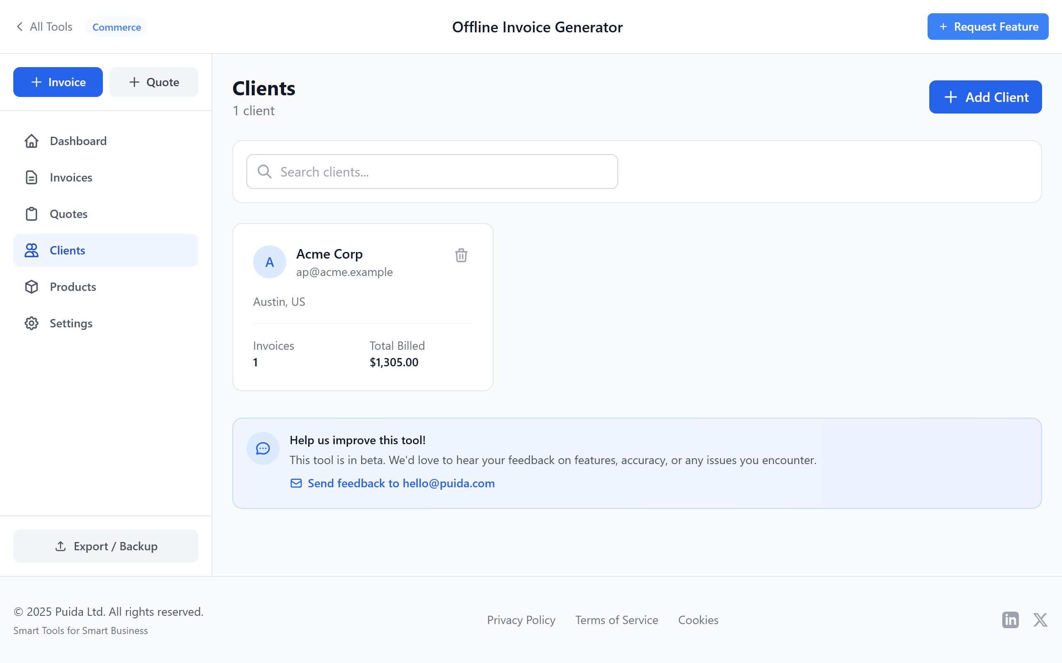The width and height of the screenshot is (1062, 663).
Task: Select the Commerce category badge
Action: click(x=116, y=27)
